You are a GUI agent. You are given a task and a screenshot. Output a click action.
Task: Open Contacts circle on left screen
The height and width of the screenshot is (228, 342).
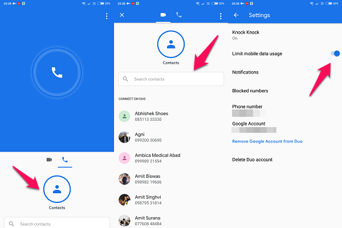57,189
